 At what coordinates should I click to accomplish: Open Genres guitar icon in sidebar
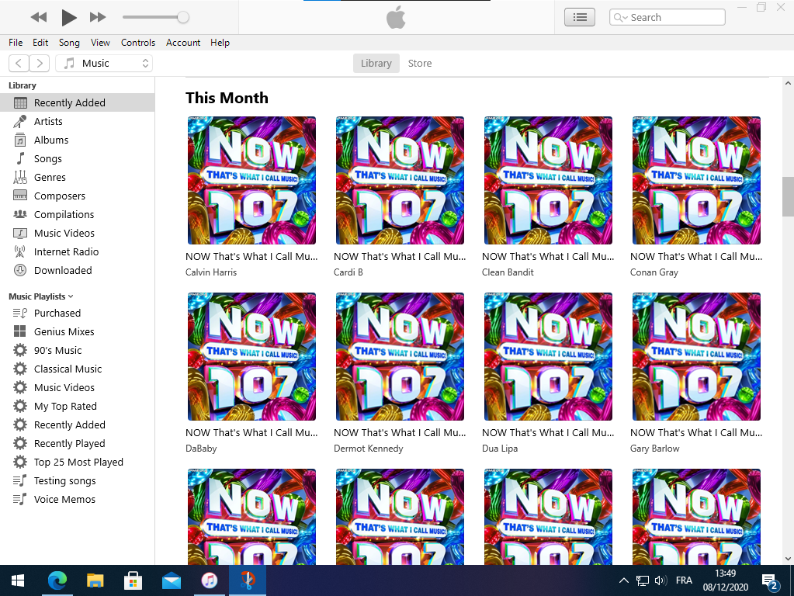20,177
